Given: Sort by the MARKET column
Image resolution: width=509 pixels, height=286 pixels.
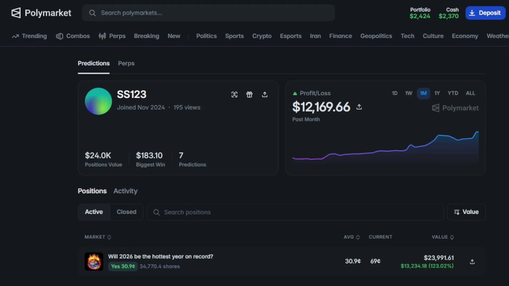Looking at the screenshot, I should pos(98,237).
